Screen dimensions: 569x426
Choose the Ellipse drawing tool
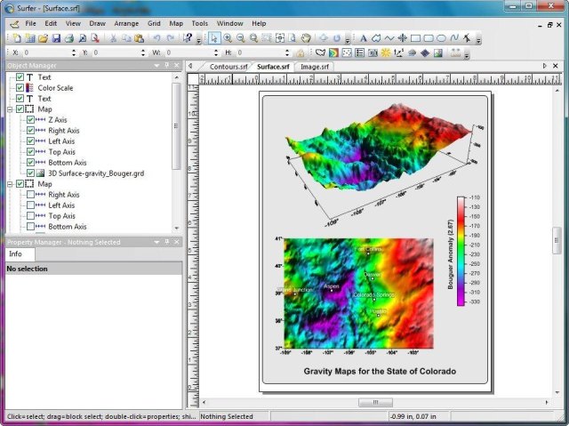[x=442, y=38]
